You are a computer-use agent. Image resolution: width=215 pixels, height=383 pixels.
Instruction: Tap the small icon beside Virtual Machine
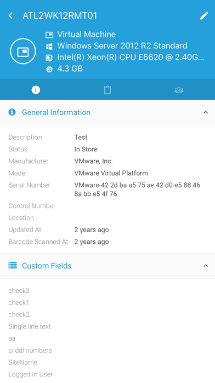pos(49,35)
